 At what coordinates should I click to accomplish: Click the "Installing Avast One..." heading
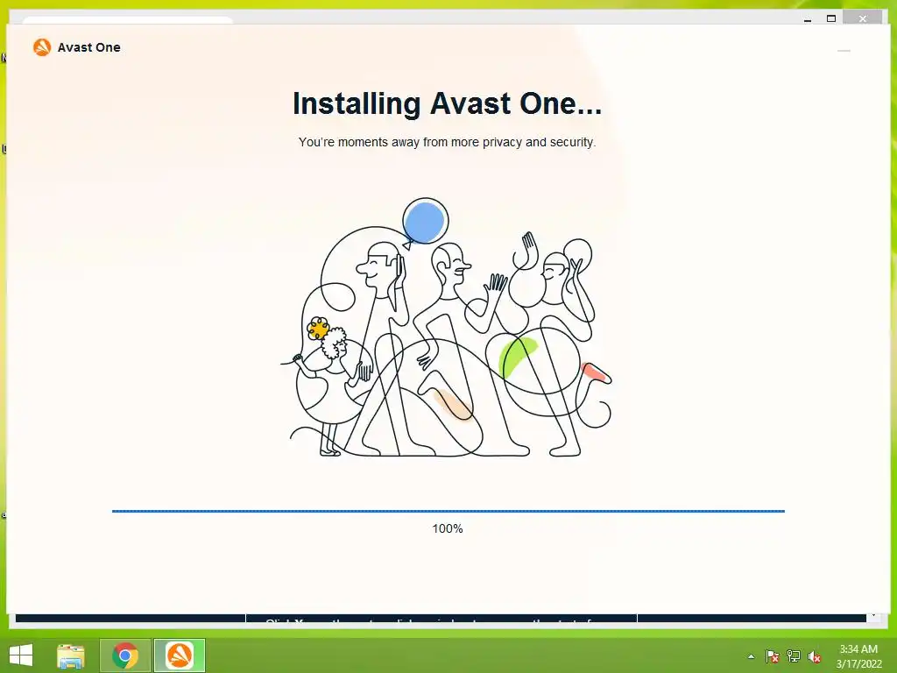coord(448,103)
